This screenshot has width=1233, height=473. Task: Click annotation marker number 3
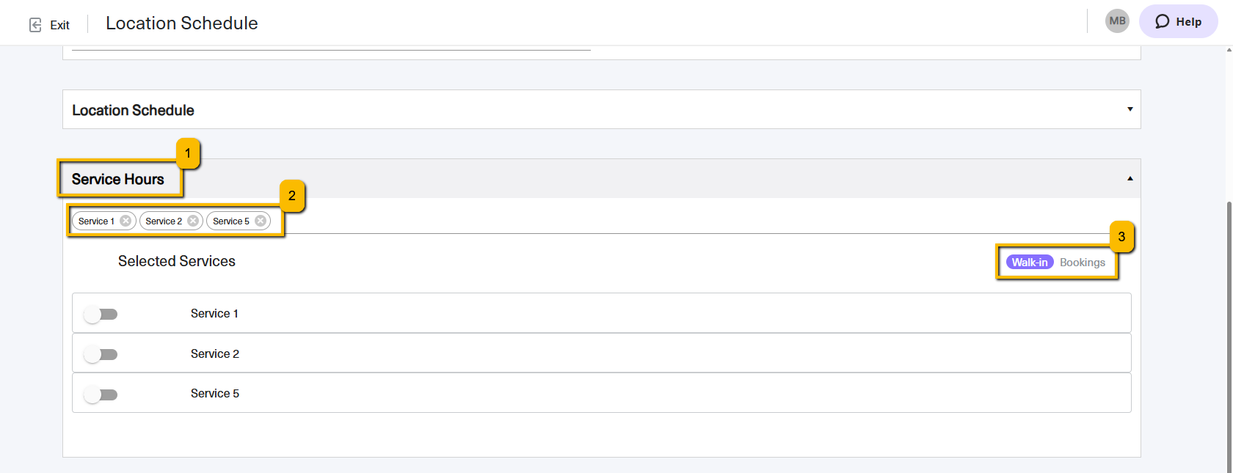point(1121,237)
